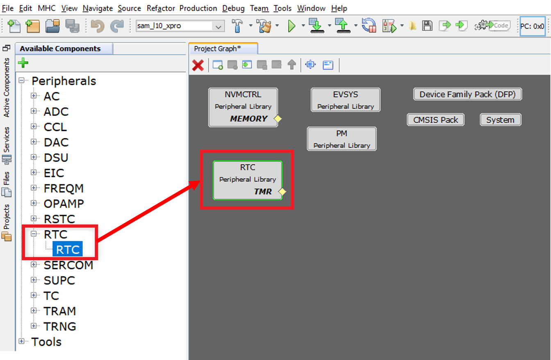Select the CMSIS Pack component block
The image size is (551, 360).
pos(435,120)
